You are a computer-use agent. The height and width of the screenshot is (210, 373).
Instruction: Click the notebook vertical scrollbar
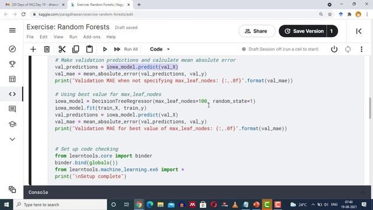pos(370,108)
